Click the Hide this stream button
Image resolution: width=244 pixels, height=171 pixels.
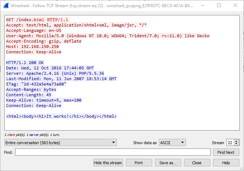click(x=108, y=163)
